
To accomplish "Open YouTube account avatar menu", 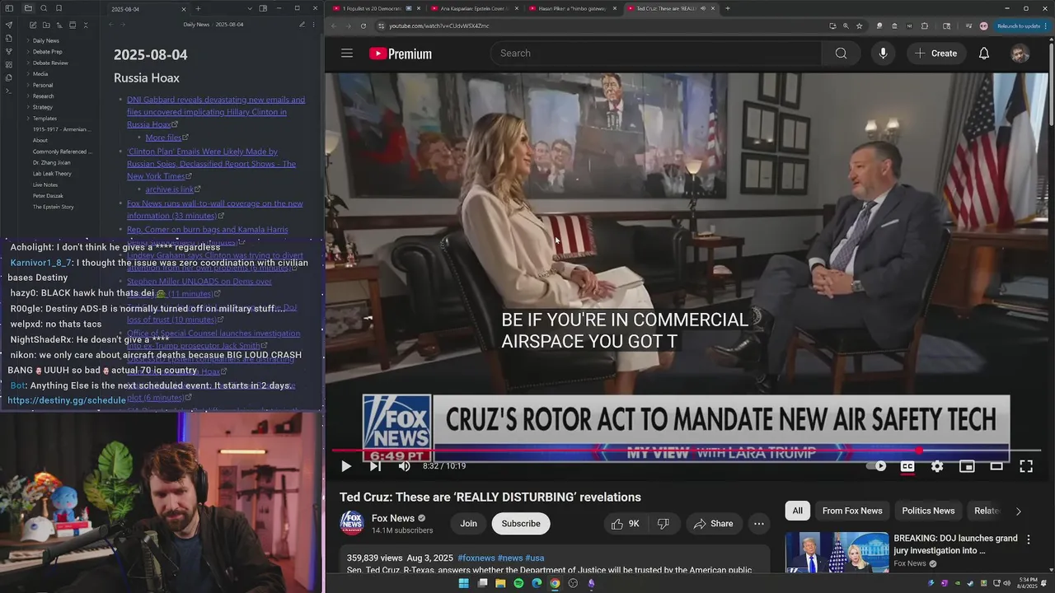I will (x=1020, y=54).
